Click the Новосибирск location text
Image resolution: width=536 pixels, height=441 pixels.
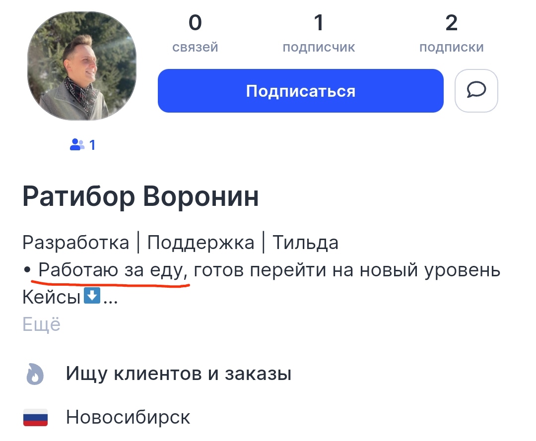(128, 417)
